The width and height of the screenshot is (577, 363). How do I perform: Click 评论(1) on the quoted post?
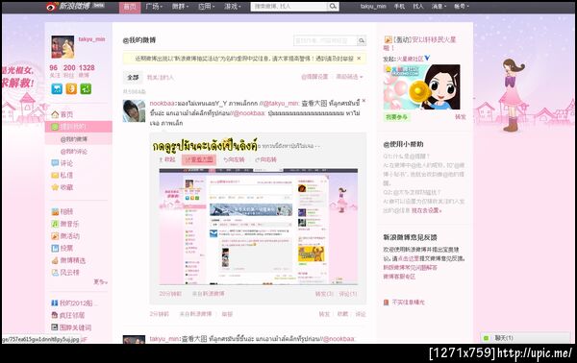[348, 294]
